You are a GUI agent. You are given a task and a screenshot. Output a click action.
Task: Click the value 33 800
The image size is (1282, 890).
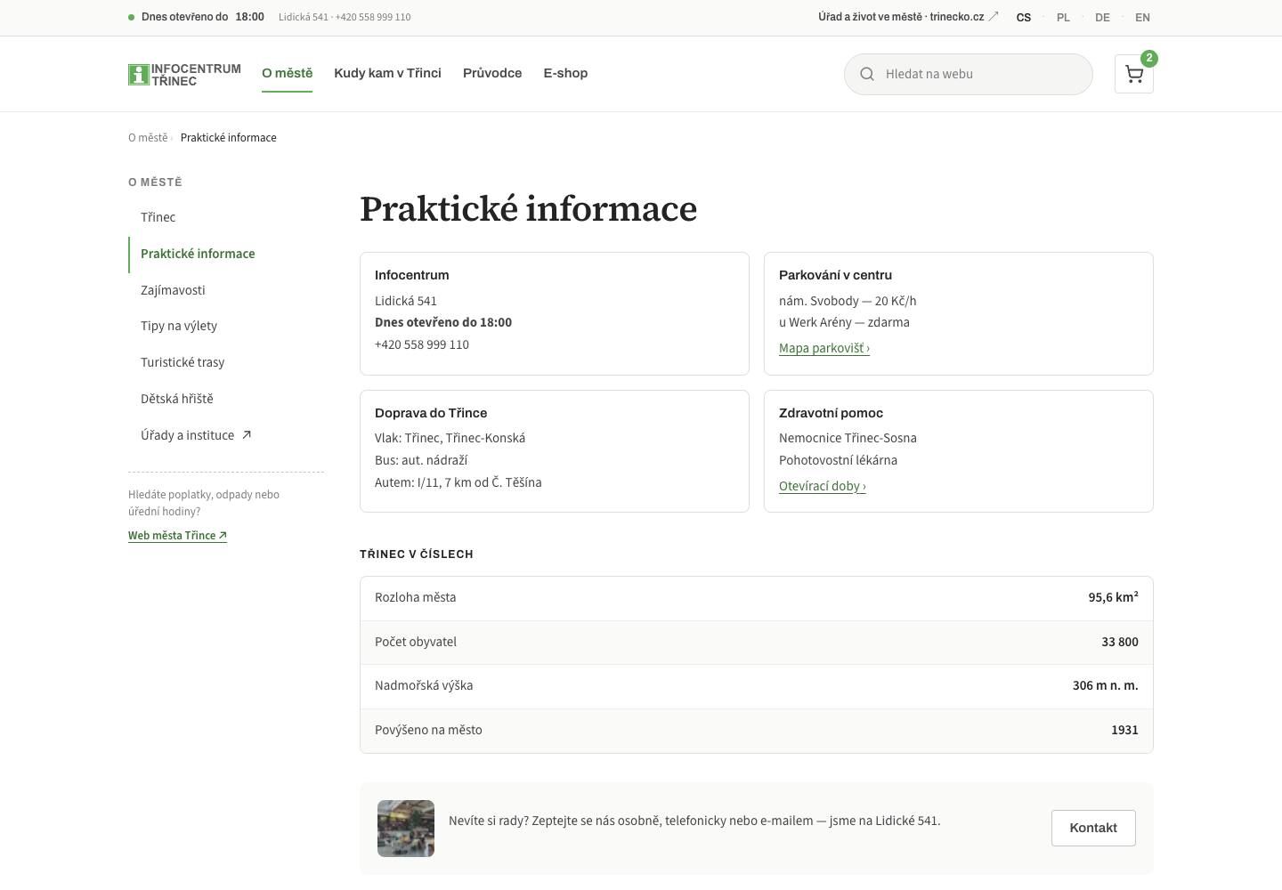pos(1120,642)
